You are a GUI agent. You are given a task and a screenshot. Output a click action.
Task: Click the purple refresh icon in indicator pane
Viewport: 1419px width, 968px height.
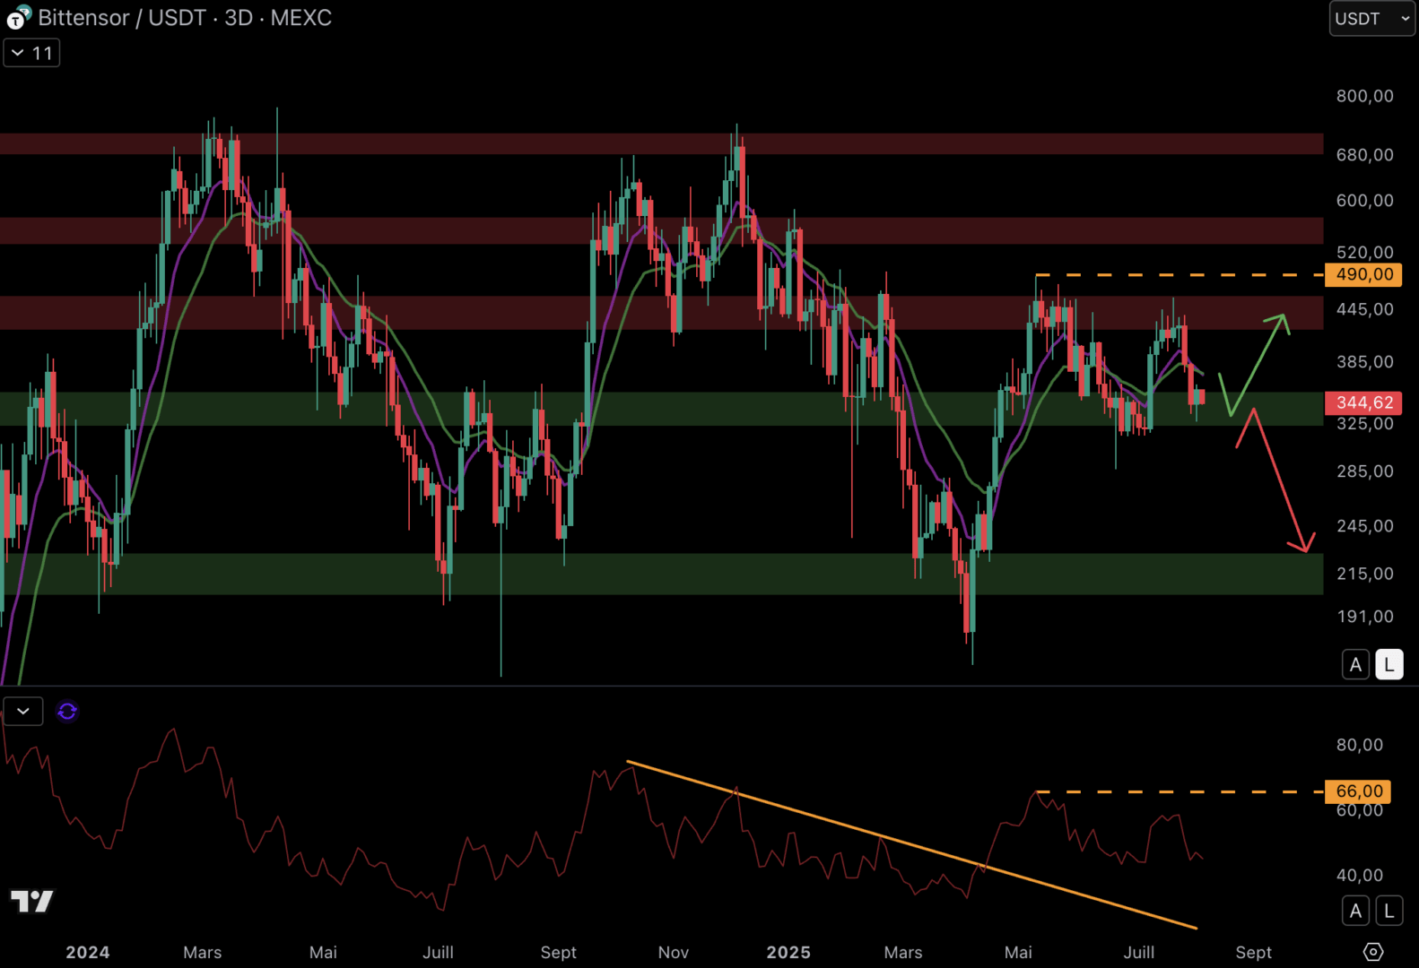tap(67, 712)
